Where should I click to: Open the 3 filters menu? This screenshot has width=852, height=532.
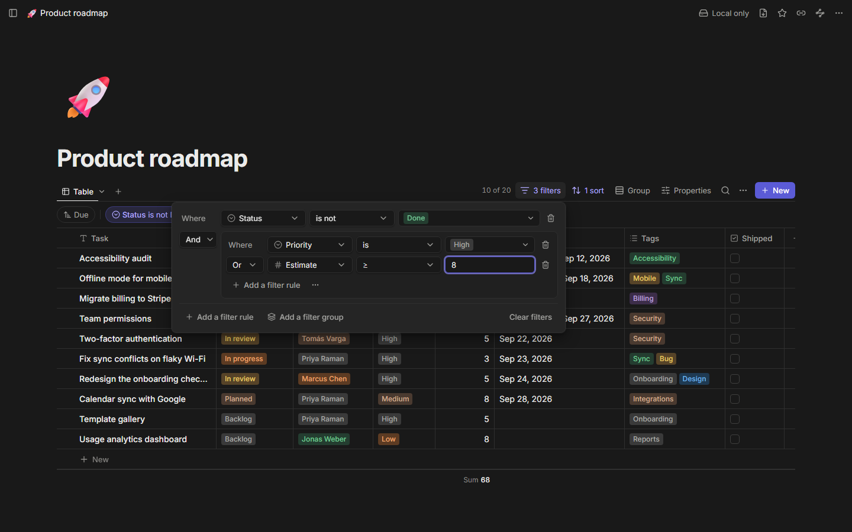541,190
